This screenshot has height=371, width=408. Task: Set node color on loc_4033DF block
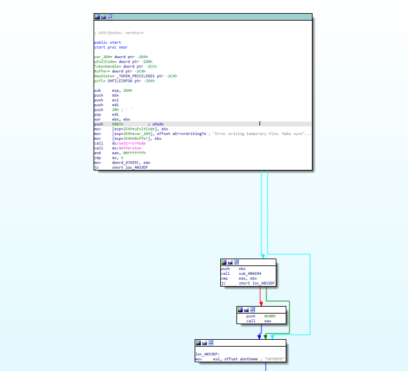click(x=198, y=343)
